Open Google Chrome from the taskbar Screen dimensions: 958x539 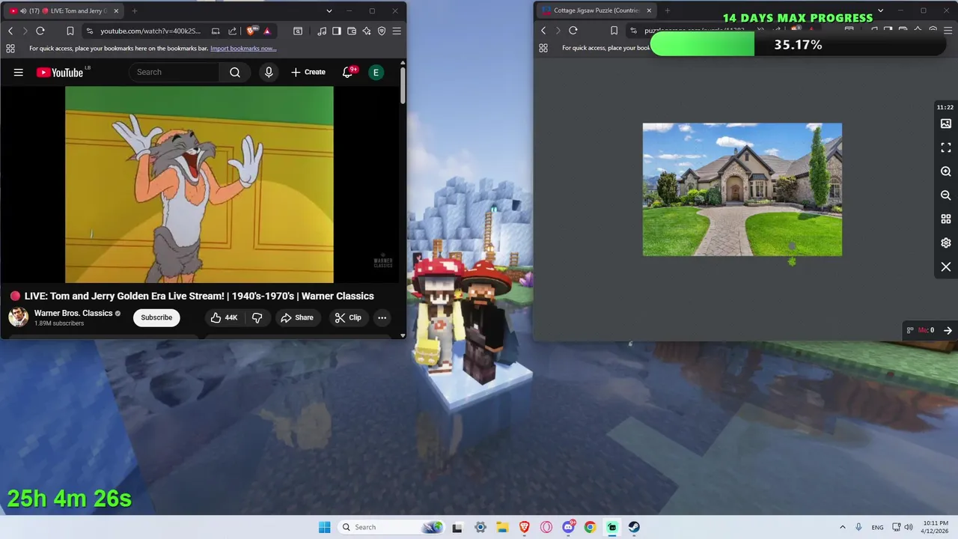pos(590,527)
